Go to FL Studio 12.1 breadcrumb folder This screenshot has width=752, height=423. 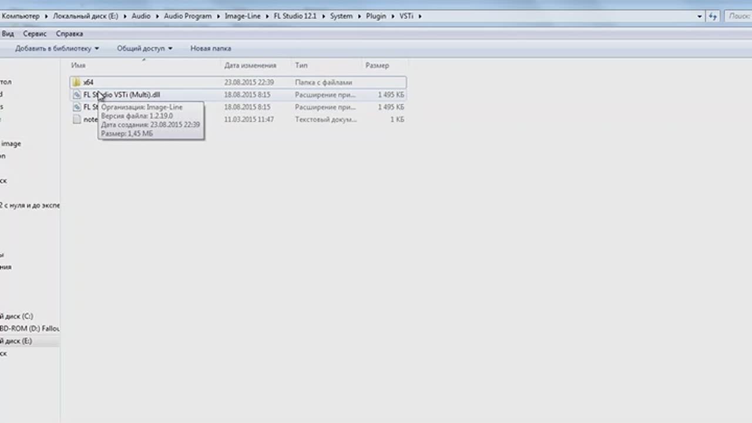294,16
